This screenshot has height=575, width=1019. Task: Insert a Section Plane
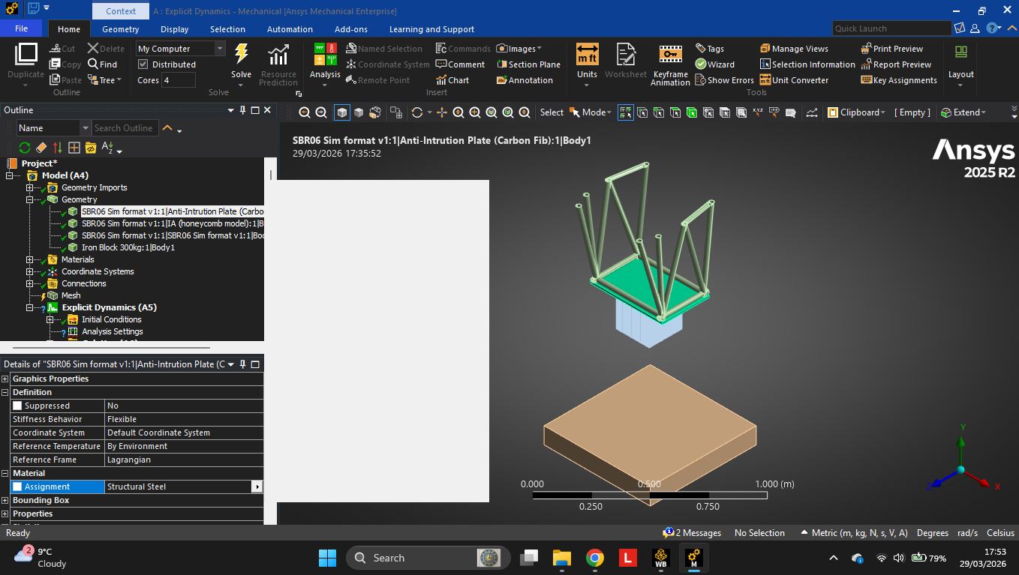528,64
